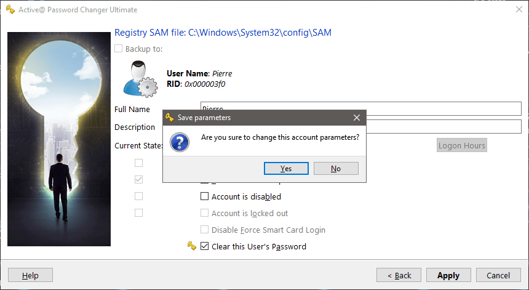
Task: Toggle Disable Force Smart Card Login
Action: [x=204, y=230]
